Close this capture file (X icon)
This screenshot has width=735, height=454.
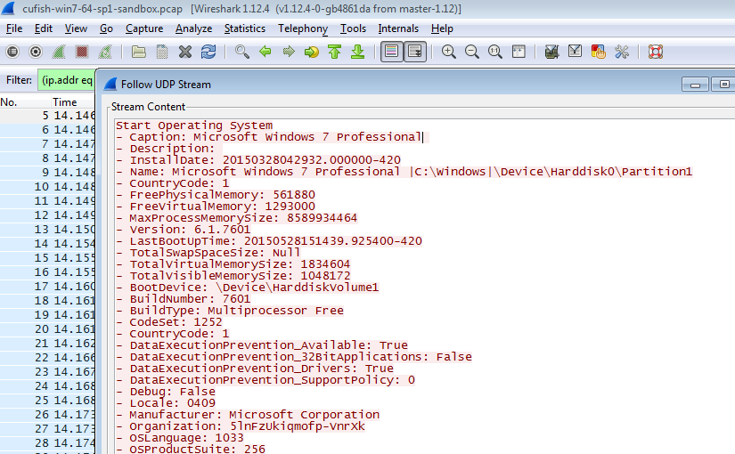[x=185, y=52]
